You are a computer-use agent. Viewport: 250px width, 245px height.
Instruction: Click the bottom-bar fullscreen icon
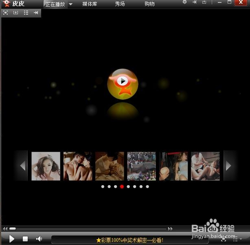tap(224, 239)
